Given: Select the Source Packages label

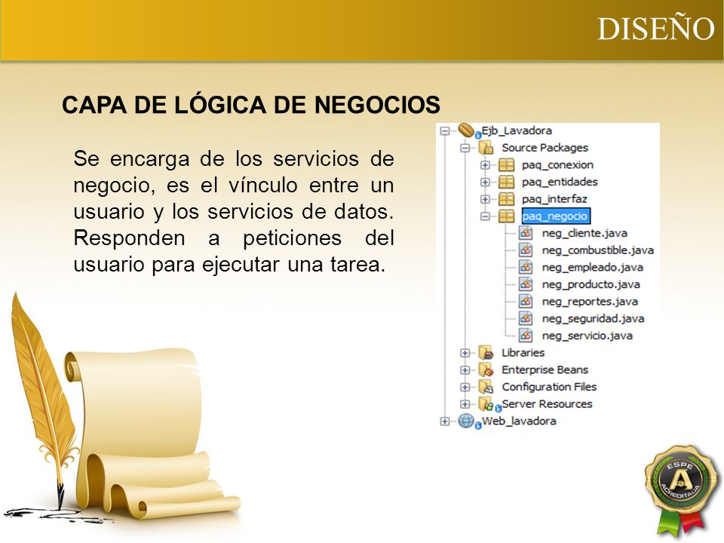Looking at the screenshot, I should point(545,148).
